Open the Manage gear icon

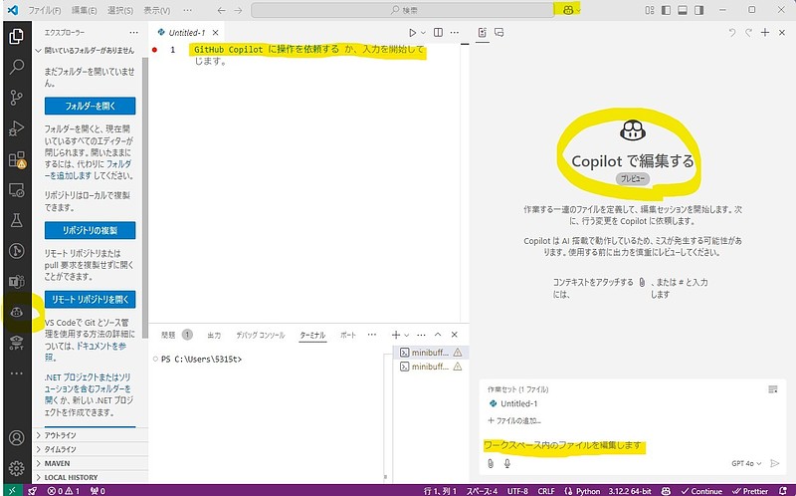coord(16,468)
